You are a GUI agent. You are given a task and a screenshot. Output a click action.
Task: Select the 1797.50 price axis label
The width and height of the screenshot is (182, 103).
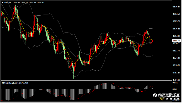pos(177,72)
